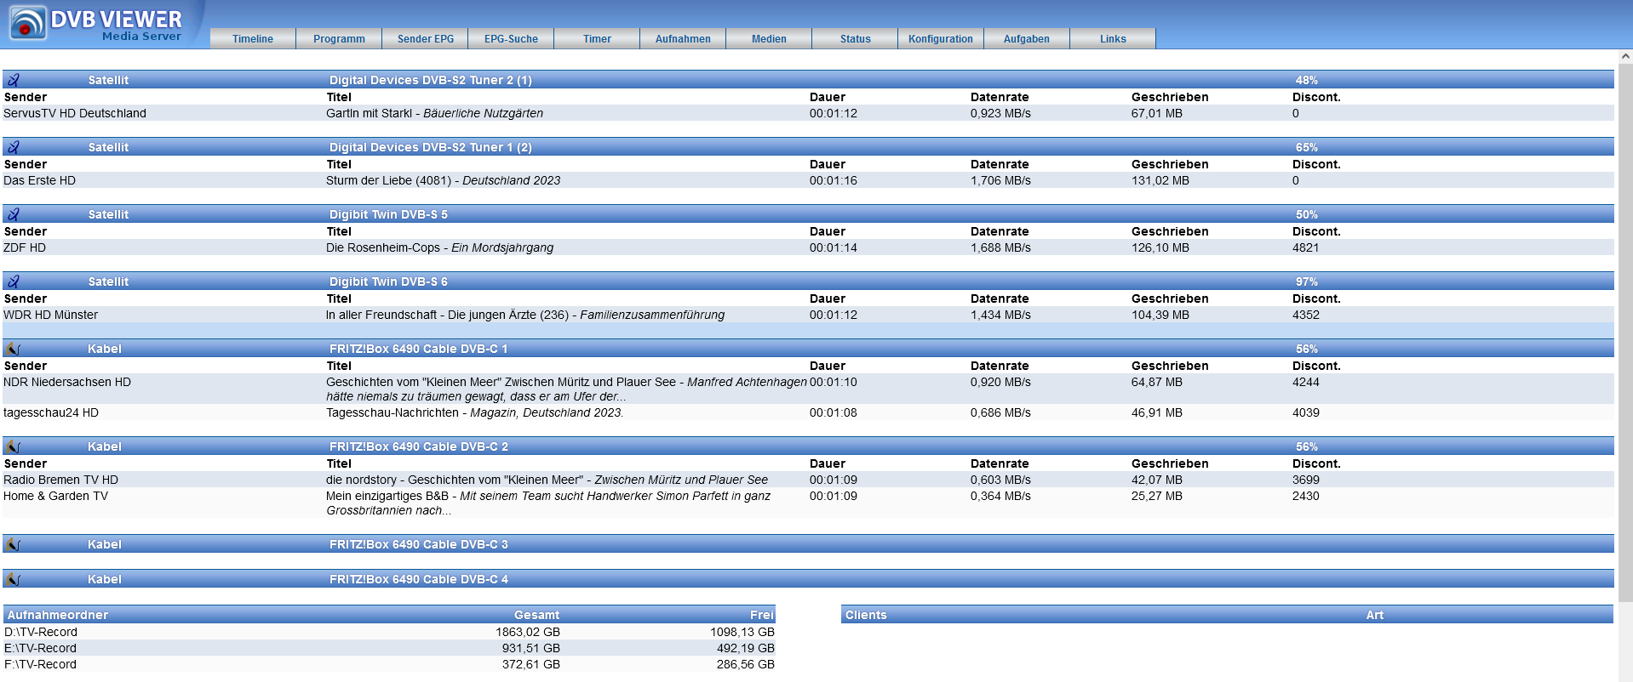
Task: Go to the EPG-Suche tab
Action: click(x=511, y=39)
